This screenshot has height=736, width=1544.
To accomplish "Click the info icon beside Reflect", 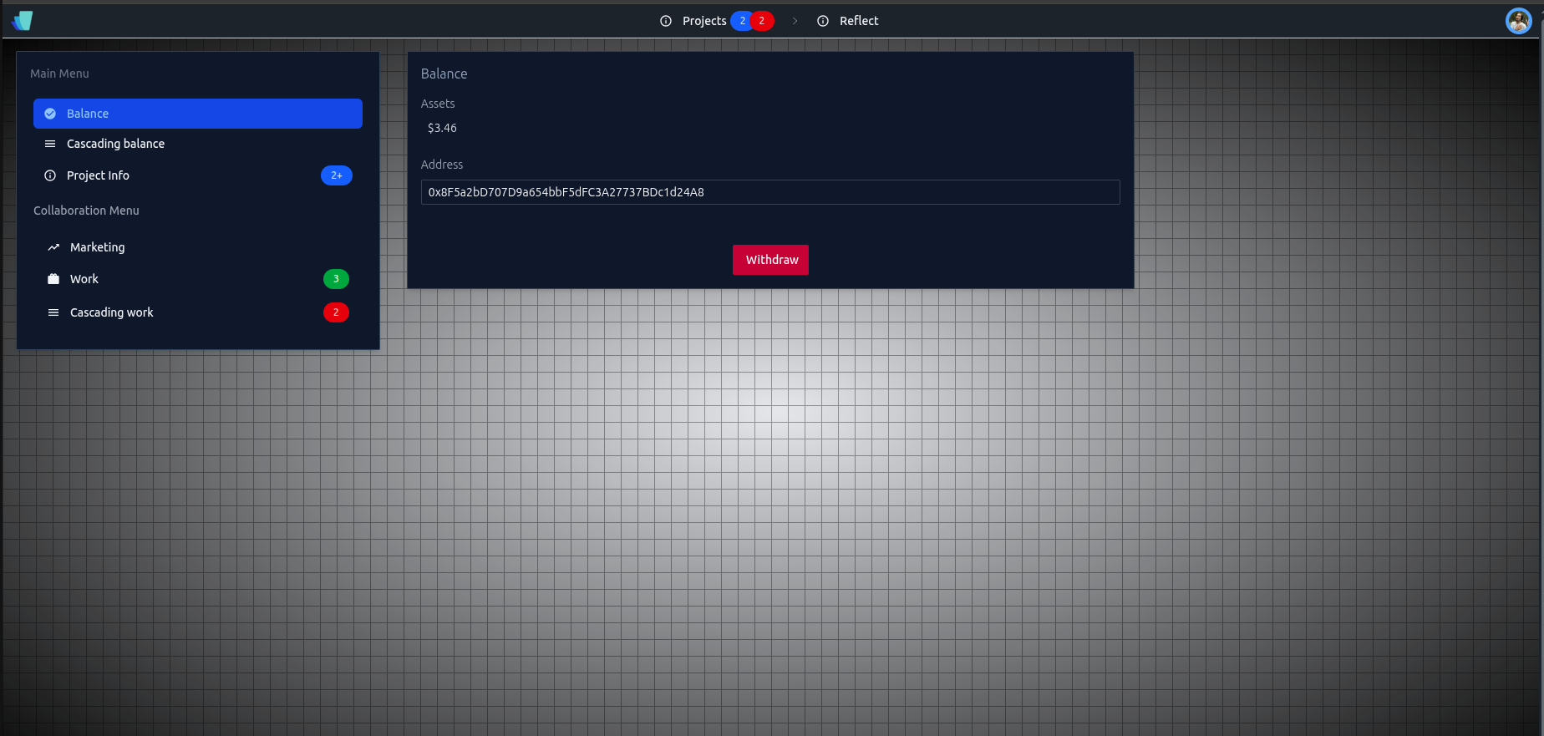I will click(823, 21).
